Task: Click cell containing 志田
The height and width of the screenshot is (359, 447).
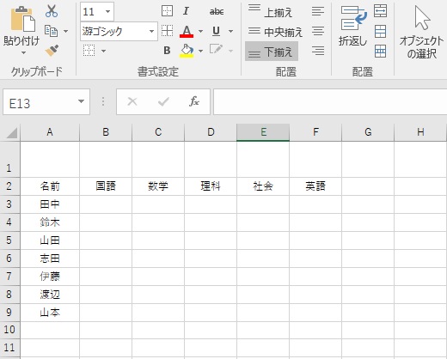Action: tap(50, 259)
